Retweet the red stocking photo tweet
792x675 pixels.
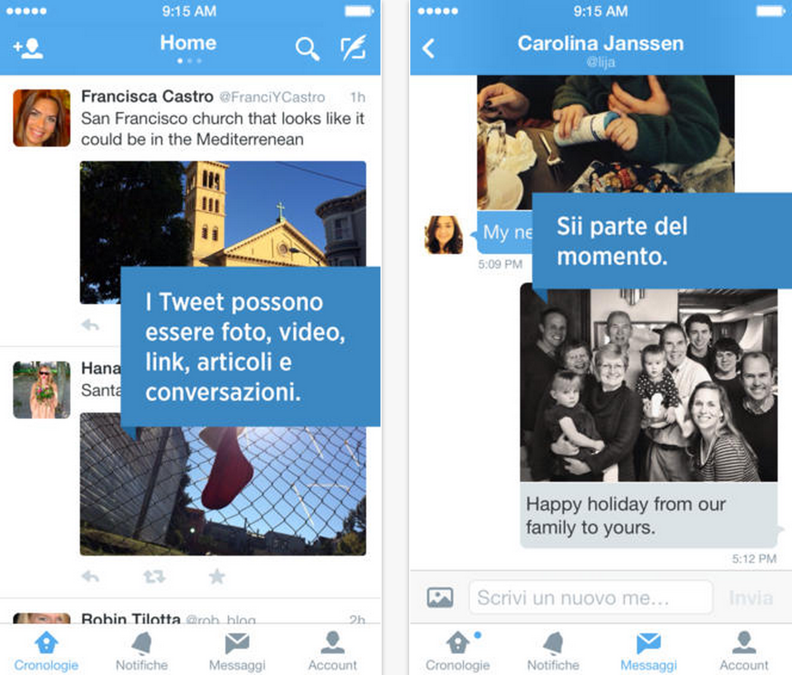click(x=154, y=577)
